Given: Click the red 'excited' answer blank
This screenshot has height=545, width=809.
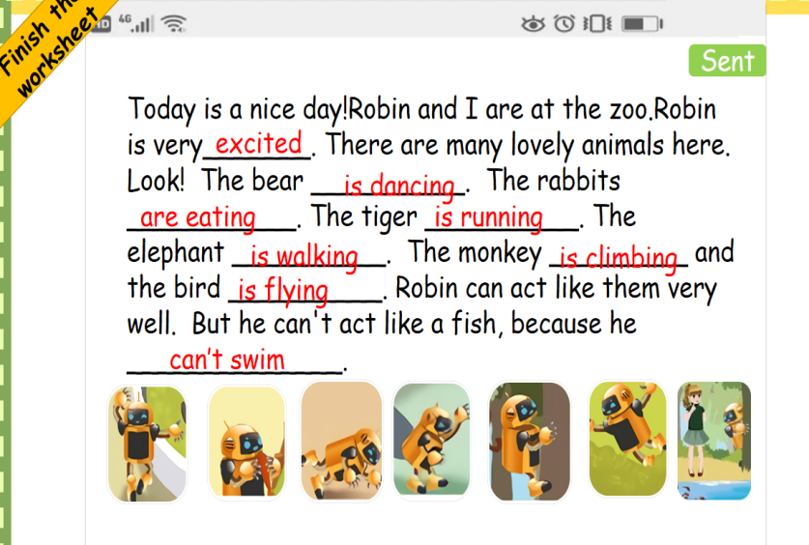Looking at the screenshot, I should [258, 144].
